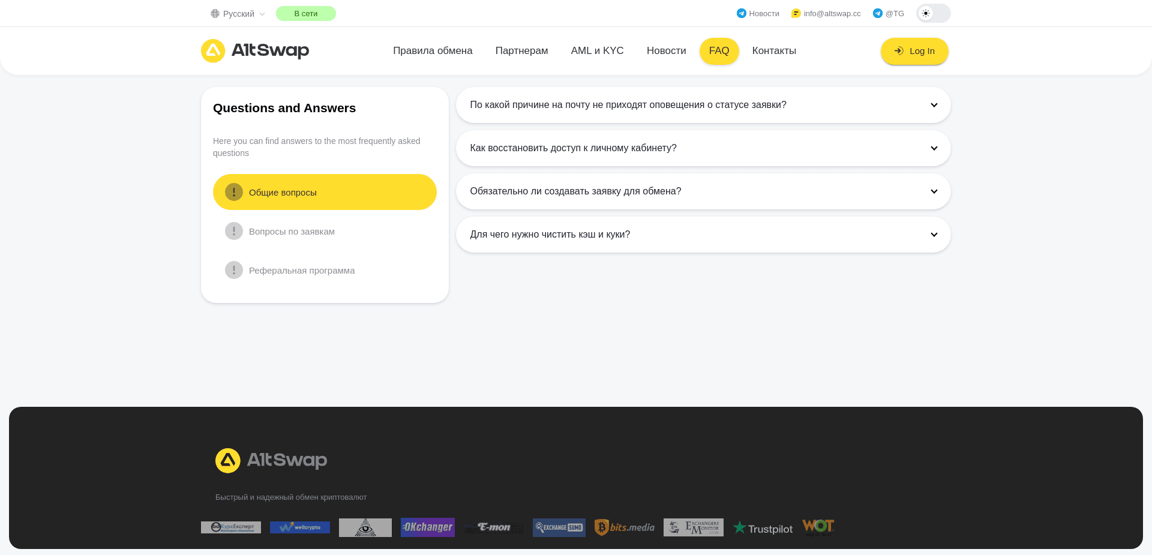Open the WOT rating badge

818,527
